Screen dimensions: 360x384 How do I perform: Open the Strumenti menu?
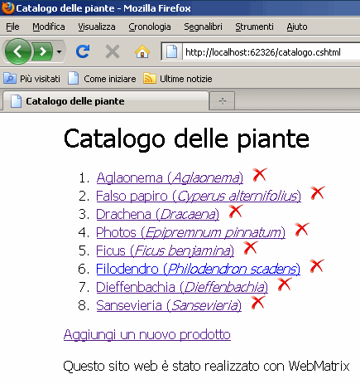click(254, 27)
